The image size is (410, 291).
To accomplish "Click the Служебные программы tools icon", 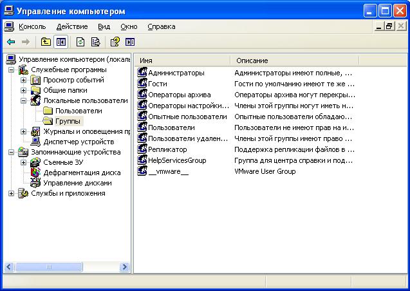I will point(23,70).
